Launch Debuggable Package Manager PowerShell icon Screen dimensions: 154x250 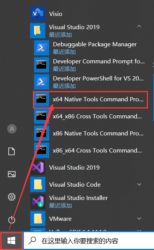point(42,48)
